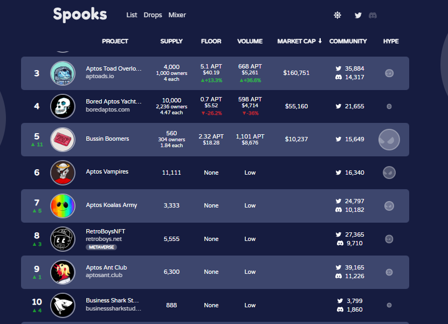Image resolution: width=448 pixels, height=324 pixels.
Task: Click the hype indicator for Aptos Toad Overload
Action: [x=389, y=73]
